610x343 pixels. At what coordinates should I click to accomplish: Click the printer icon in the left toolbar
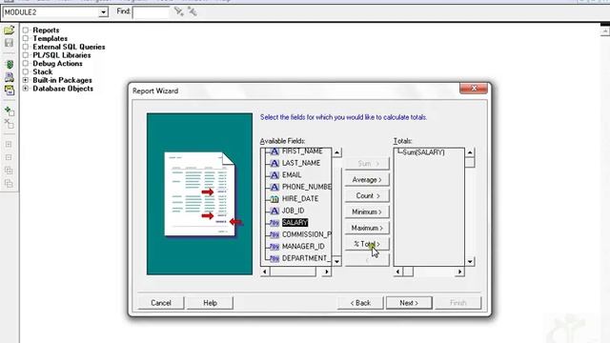coord(9,77)
